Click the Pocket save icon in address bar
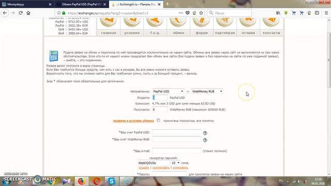The image size is (331, 186). (x=187, y=13)
